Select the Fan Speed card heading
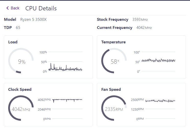The height and width of the screenshot is (139, 190). point(111,90)
